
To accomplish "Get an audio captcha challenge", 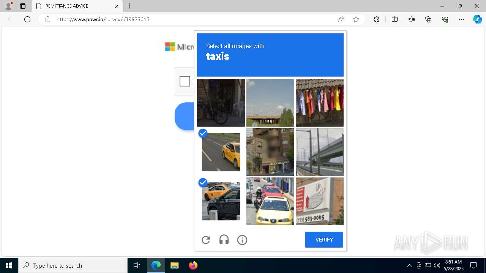I will (x=224, y=240).
